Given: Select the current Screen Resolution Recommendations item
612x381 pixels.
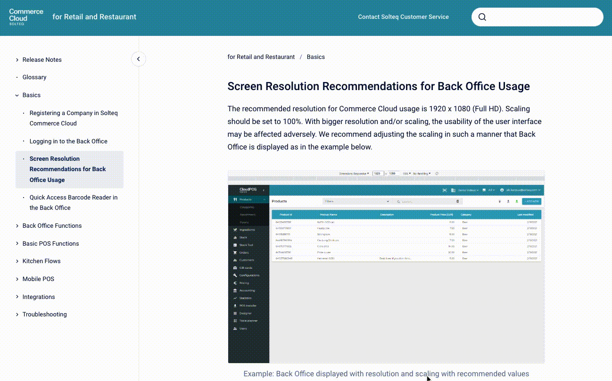Looking at the screenshot, I should tap(67, 169).
